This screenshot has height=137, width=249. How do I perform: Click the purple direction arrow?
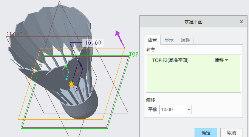click(119, 39)
